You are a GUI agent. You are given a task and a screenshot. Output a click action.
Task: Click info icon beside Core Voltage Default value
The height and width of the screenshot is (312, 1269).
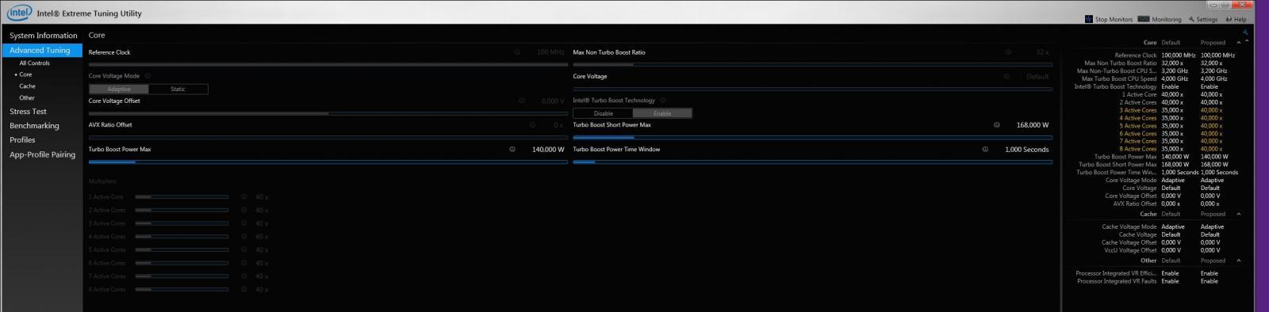coord(1006,77)
